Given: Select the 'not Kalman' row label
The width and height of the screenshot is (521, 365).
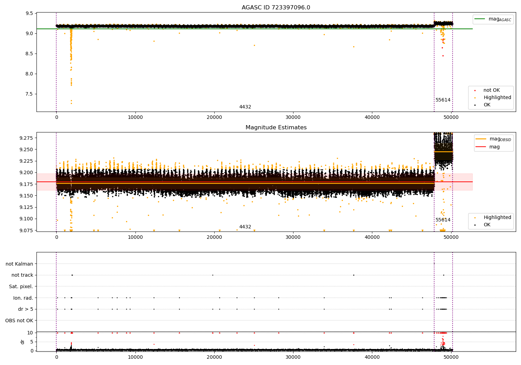Looking at the screenshot, I should [x=19, y=264].
